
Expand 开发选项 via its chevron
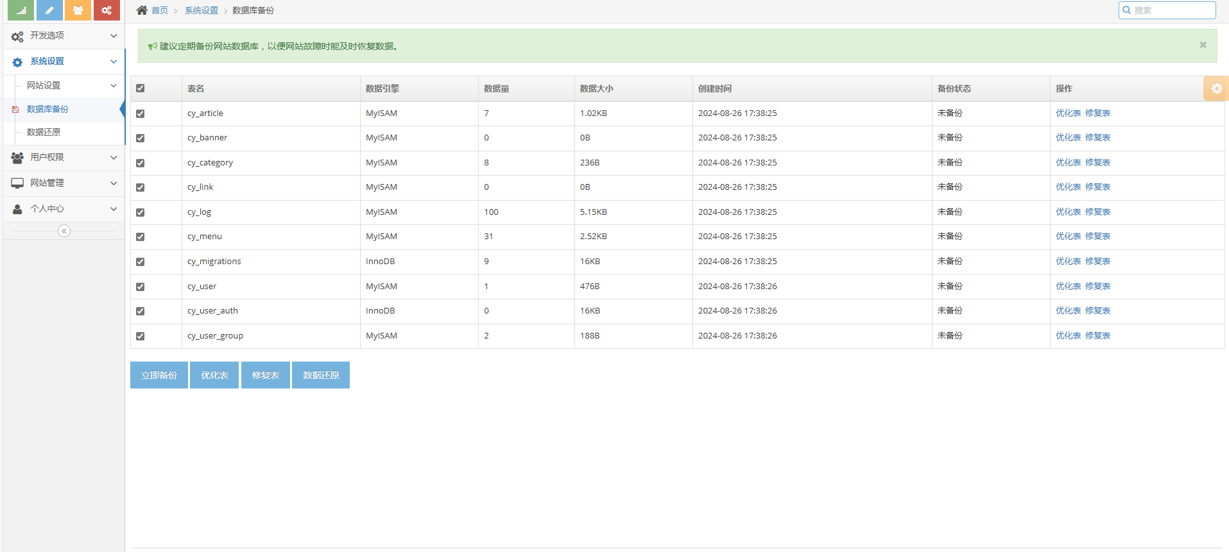click(x=114, y=36)
